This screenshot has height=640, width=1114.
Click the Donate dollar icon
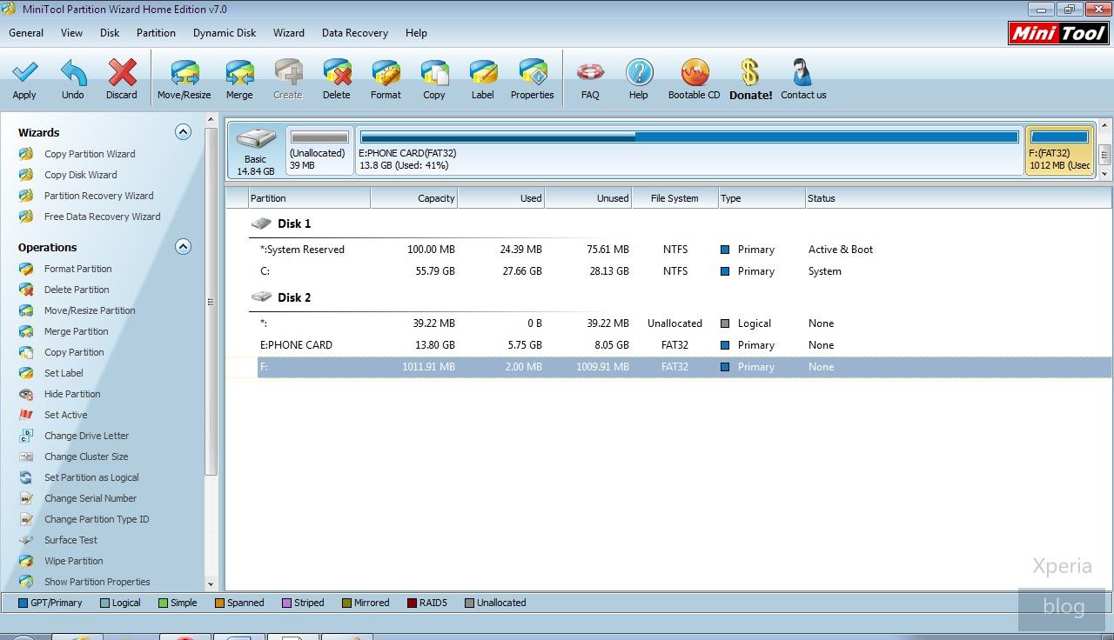pyautogui.click(x=750, y=72)
